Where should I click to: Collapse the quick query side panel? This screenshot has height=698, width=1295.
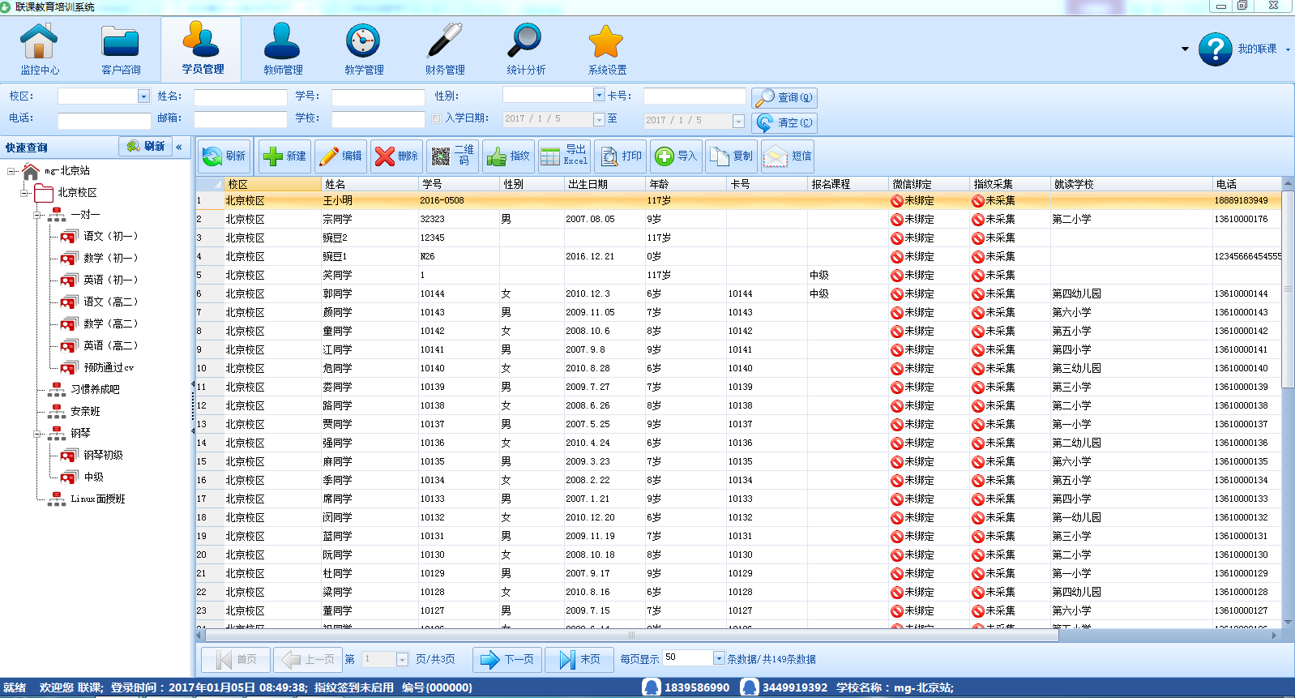tap(179, 147)
